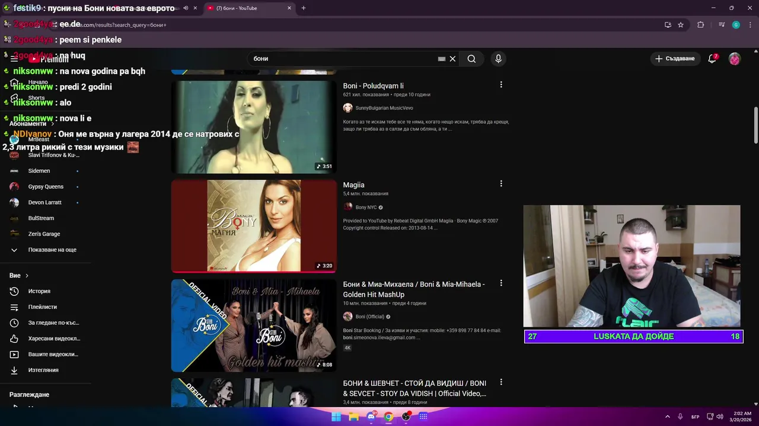Mute the first tab via speaker icon

coord(186,8)
